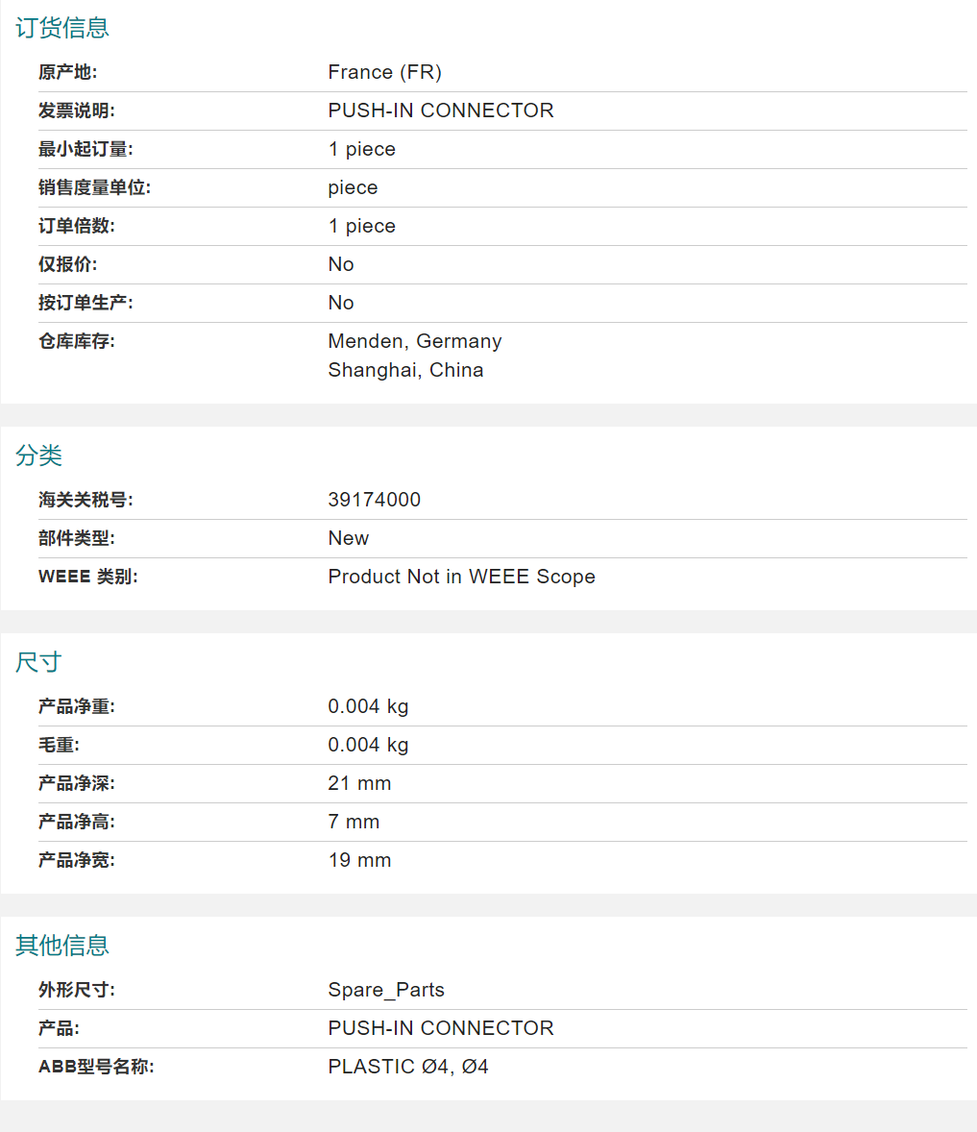Select the Menden, Germany warehouse entry
Viewport: 977px width, 1132px height.
[415, 341]
